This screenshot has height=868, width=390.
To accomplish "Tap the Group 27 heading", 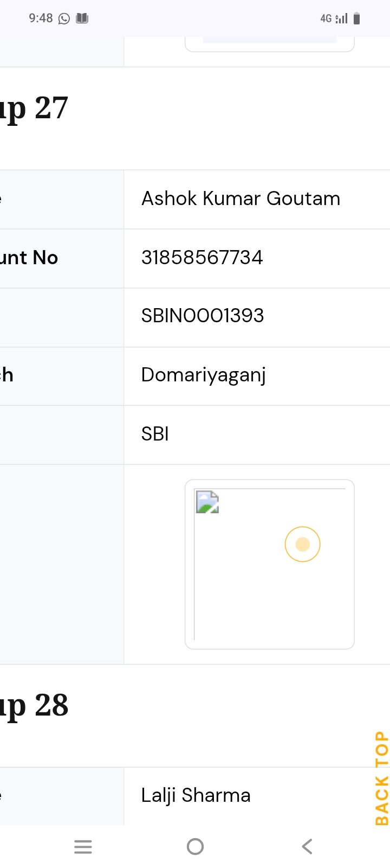I will coord(35,108).
